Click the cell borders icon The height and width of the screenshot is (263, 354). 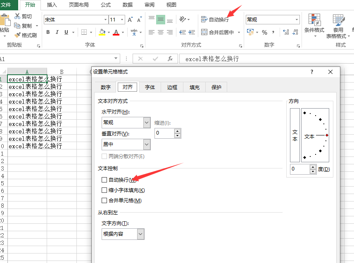point(84,32)
